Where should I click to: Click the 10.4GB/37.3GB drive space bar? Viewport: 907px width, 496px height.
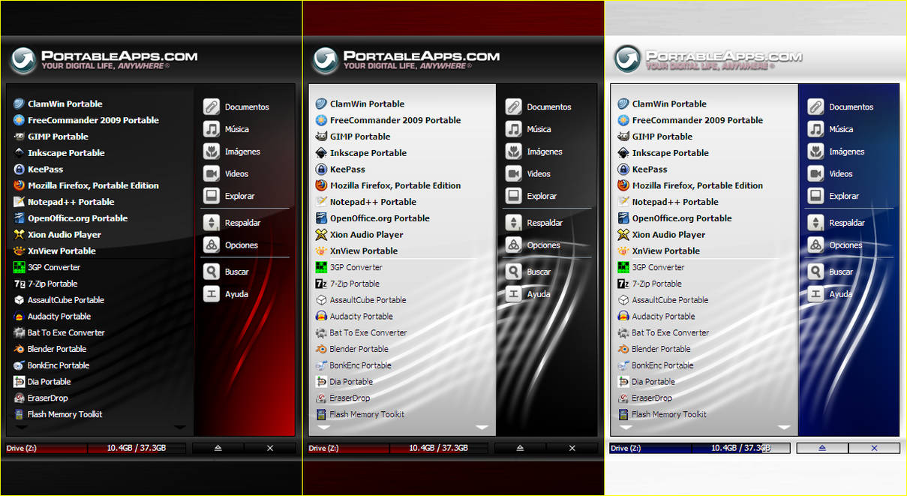[x=137, y=448]
